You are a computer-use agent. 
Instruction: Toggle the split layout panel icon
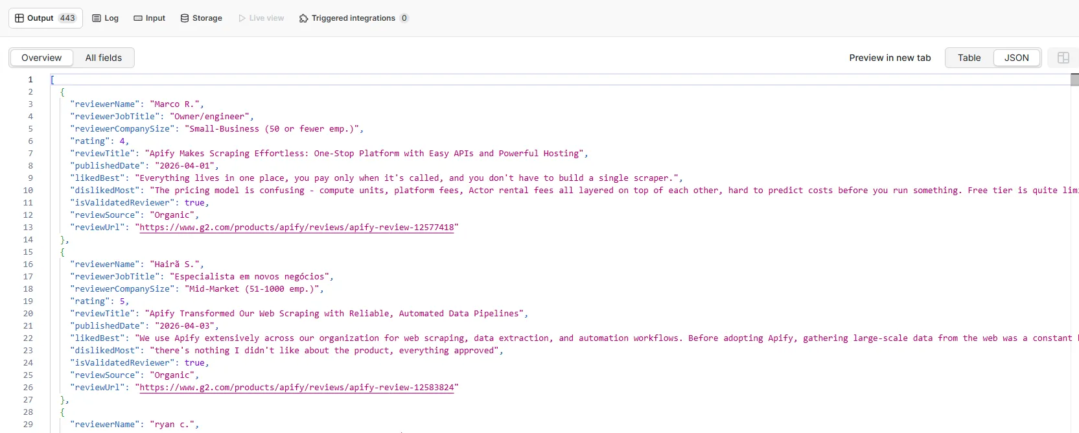pos(1063,58)
